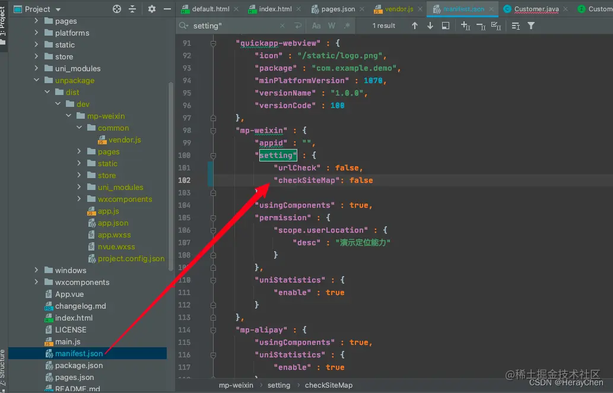This screenshot has height=393, width=613.
Task: Expand the wxcomponents folder inside mp-weixin
Action: (80, 199)
